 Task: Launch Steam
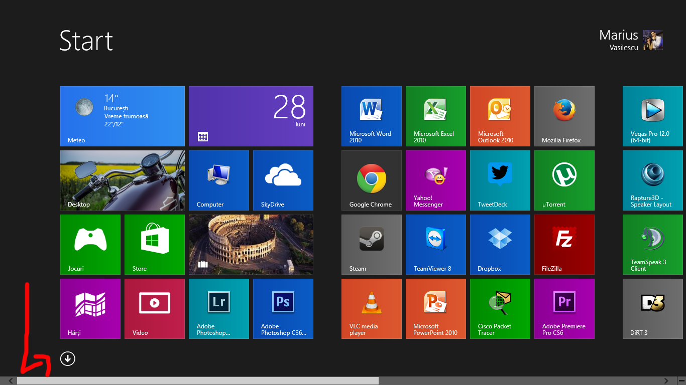[x=372, y=245]
